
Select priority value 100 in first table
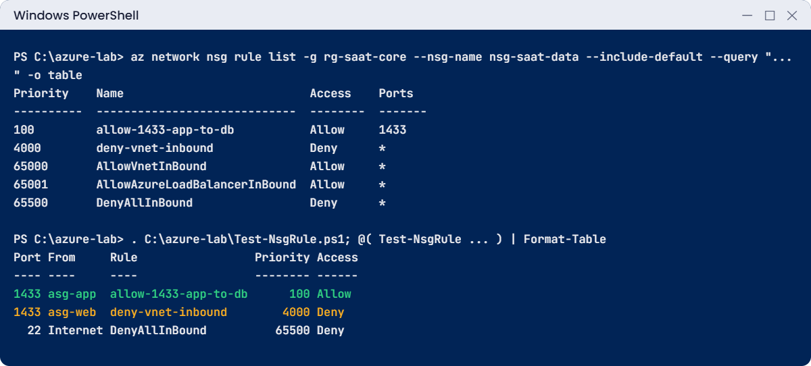point(24,130)
